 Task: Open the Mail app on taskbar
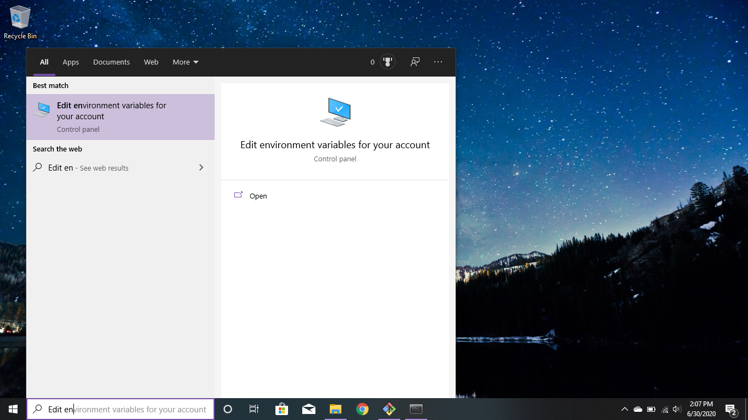click(308, 409)
